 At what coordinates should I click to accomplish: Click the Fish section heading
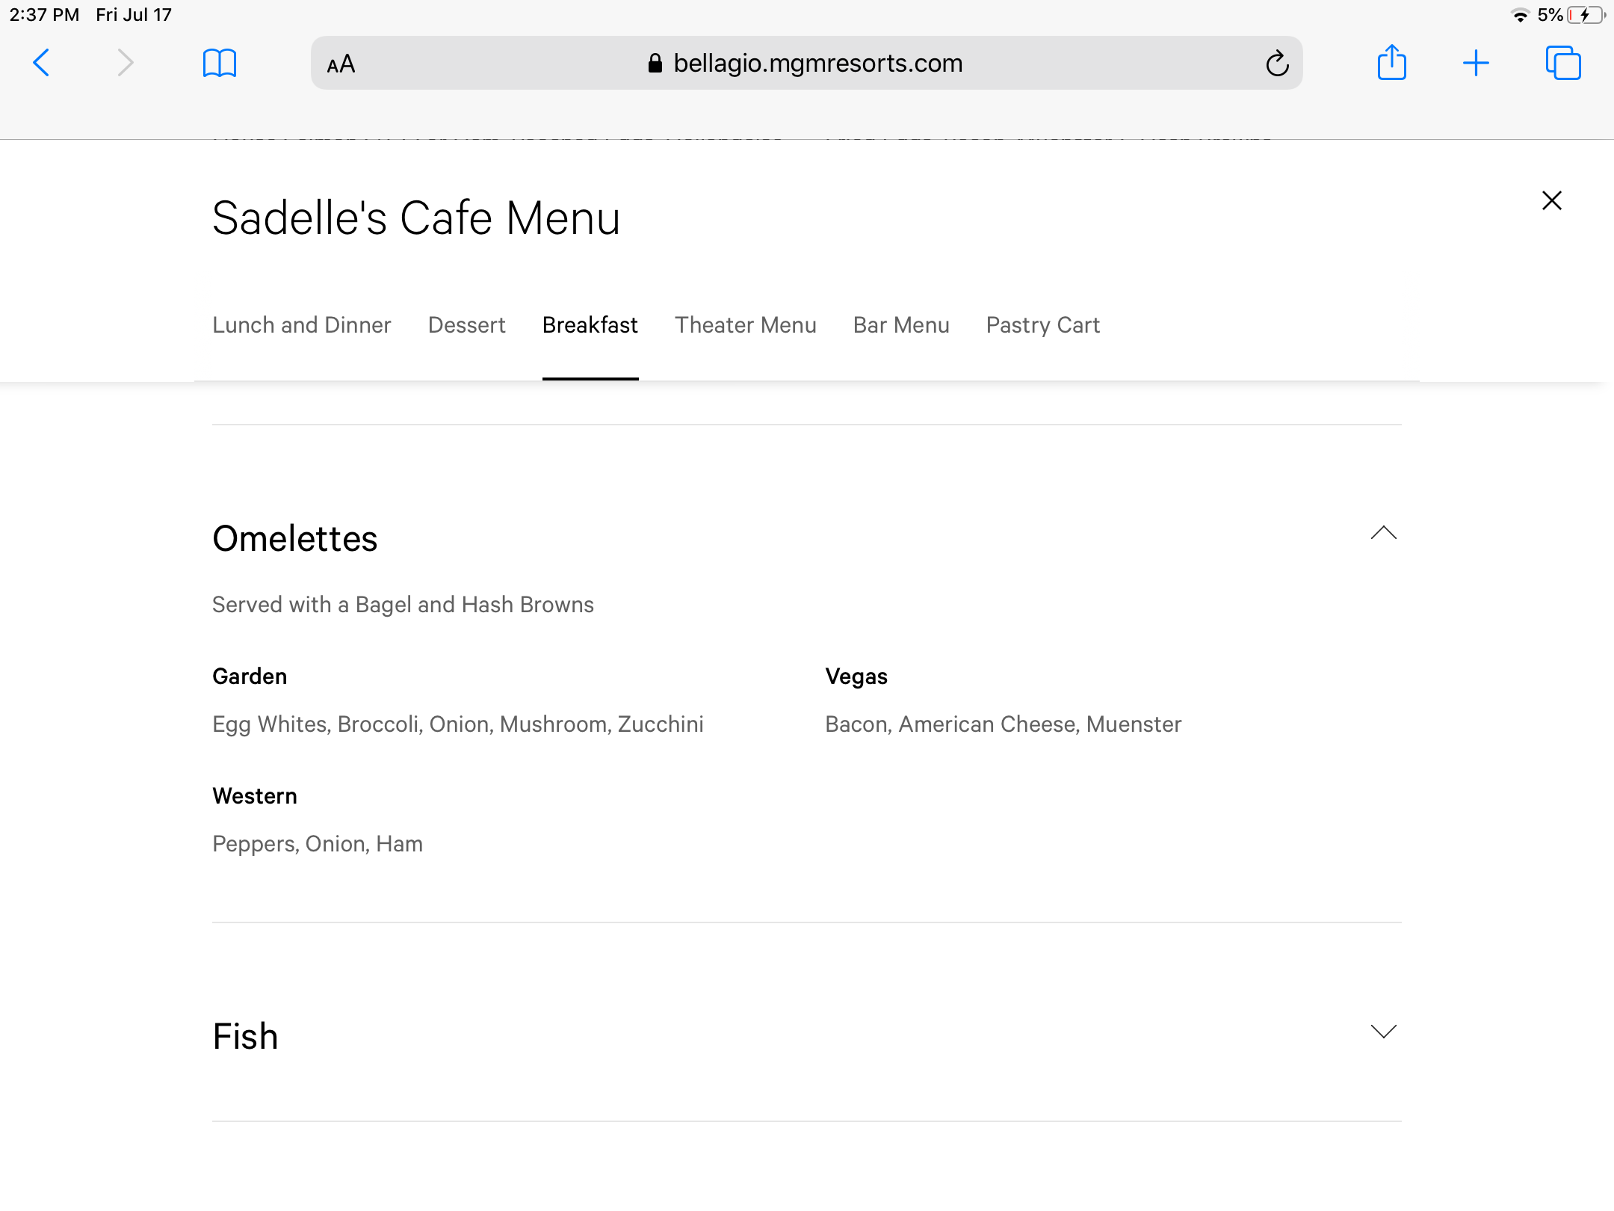245,1037
